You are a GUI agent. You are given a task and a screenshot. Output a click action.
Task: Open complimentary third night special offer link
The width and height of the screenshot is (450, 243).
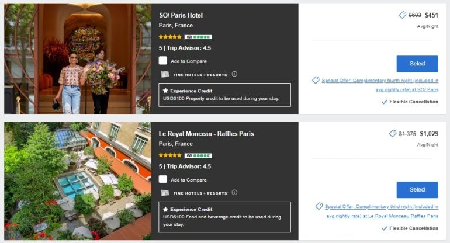coord(382,211)
